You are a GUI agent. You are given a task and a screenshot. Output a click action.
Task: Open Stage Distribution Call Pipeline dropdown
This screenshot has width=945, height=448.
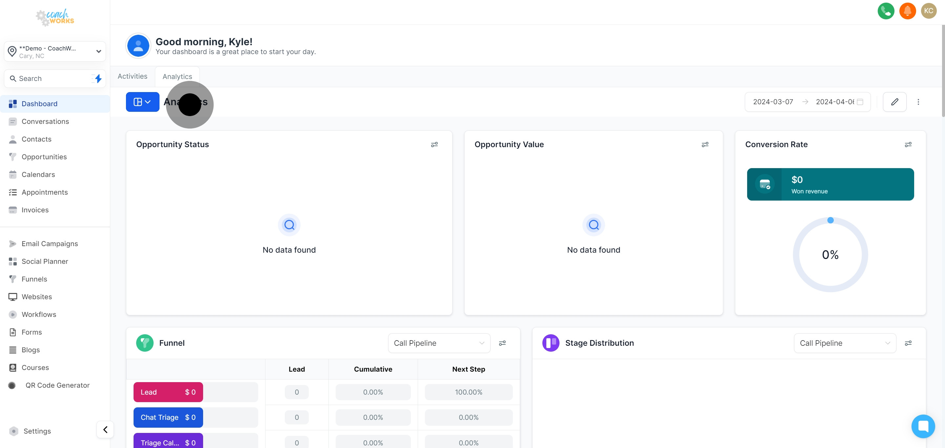pos(845,343)
